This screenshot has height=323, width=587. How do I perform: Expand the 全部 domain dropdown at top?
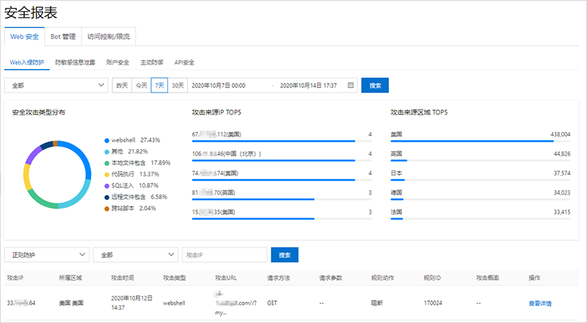click(56, 85)
